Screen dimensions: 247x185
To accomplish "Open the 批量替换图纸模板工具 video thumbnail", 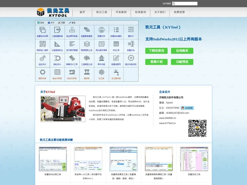I will point(159,159).
